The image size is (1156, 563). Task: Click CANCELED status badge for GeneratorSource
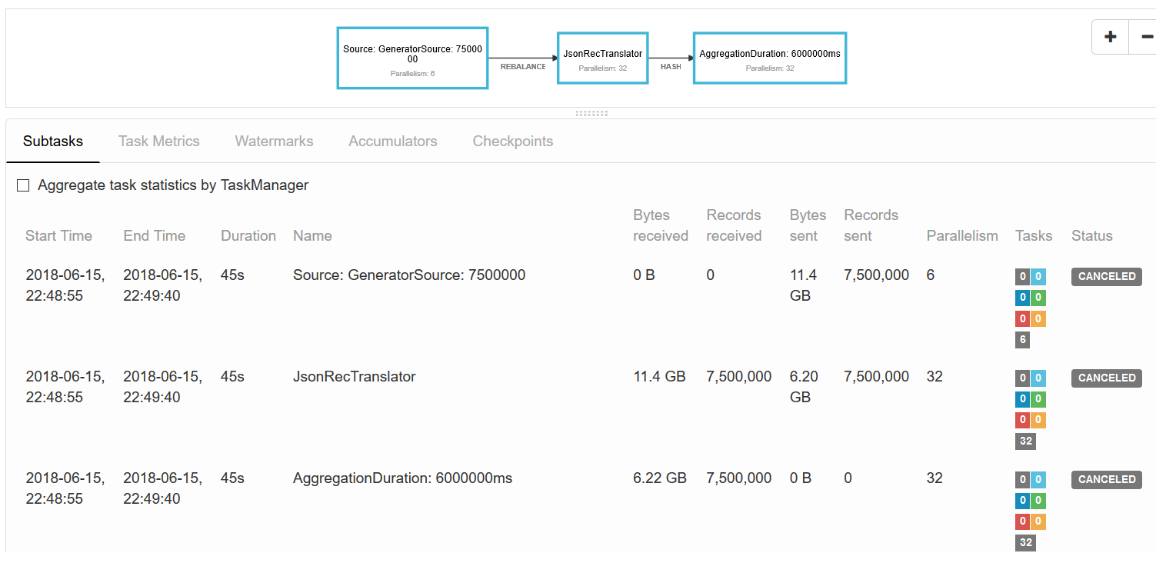coord(1106,277)
